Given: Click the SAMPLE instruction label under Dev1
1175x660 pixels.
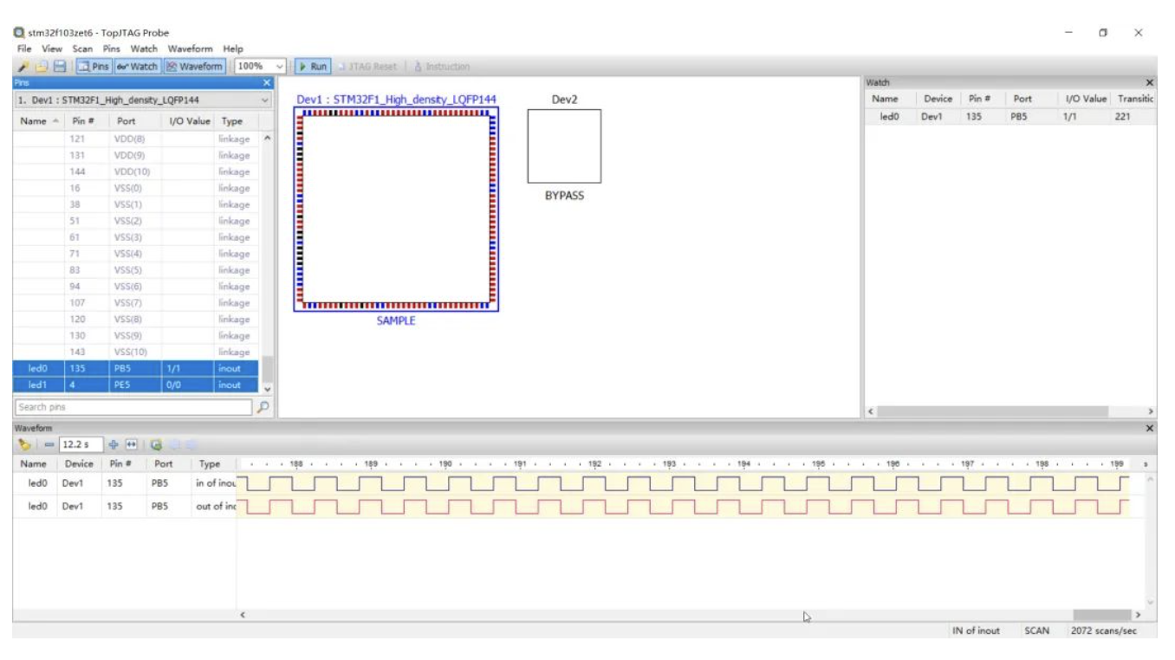Looking at the screenshot, I should pos(396,320).
